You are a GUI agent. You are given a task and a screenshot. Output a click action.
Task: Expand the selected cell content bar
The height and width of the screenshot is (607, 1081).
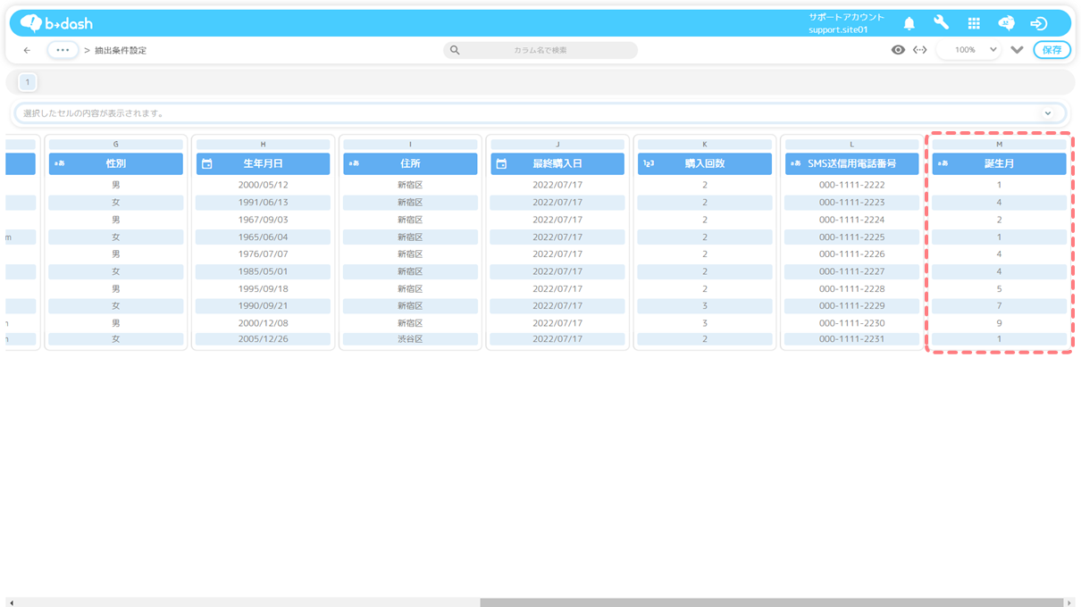(1048, 113)
